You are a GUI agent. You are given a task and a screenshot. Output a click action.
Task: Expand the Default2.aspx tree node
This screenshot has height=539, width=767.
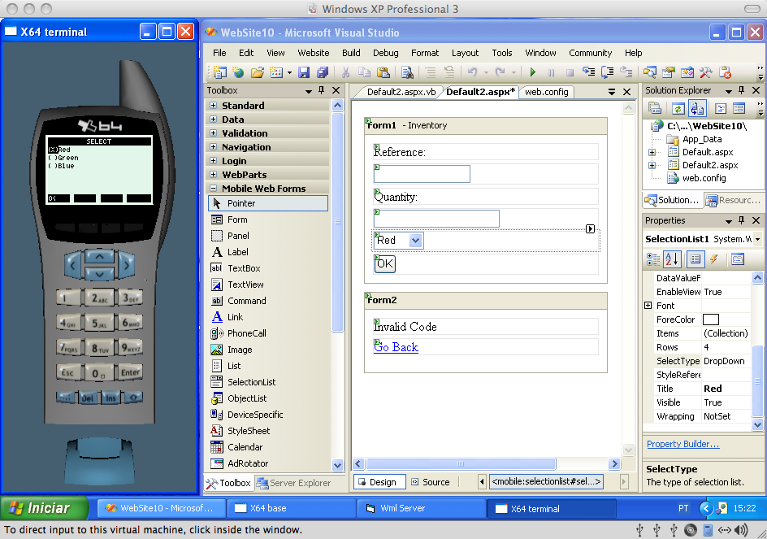tap(652, 166)
